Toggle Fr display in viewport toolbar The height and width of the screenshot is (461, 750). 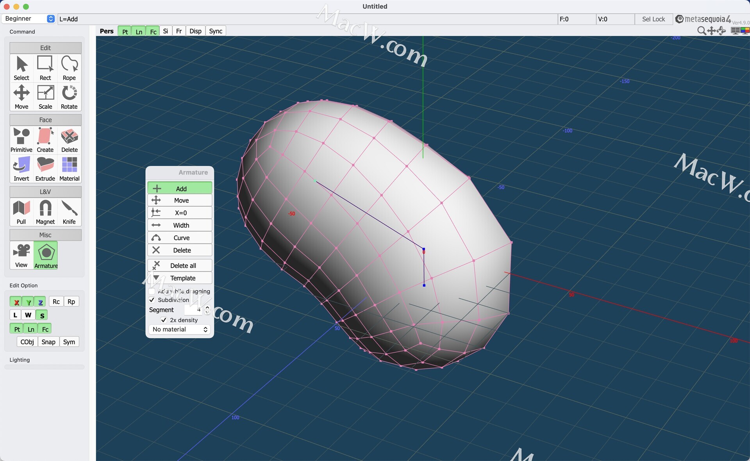[179, 31]
